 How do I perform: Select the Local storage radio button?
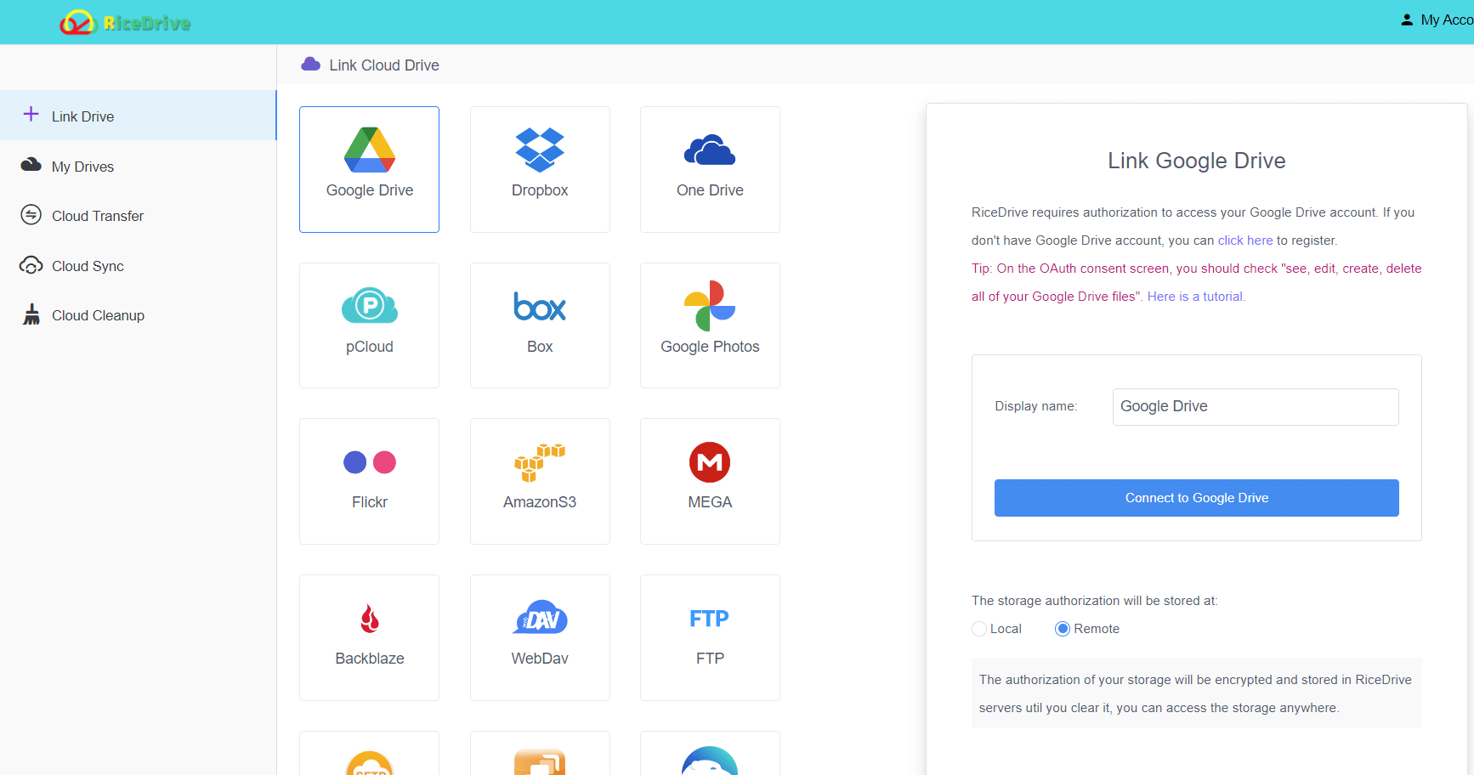(x=979, y=629)
